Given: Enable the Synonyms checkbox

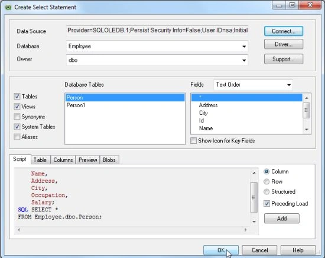Looking at the screenshot, I should tap(17, 117).
